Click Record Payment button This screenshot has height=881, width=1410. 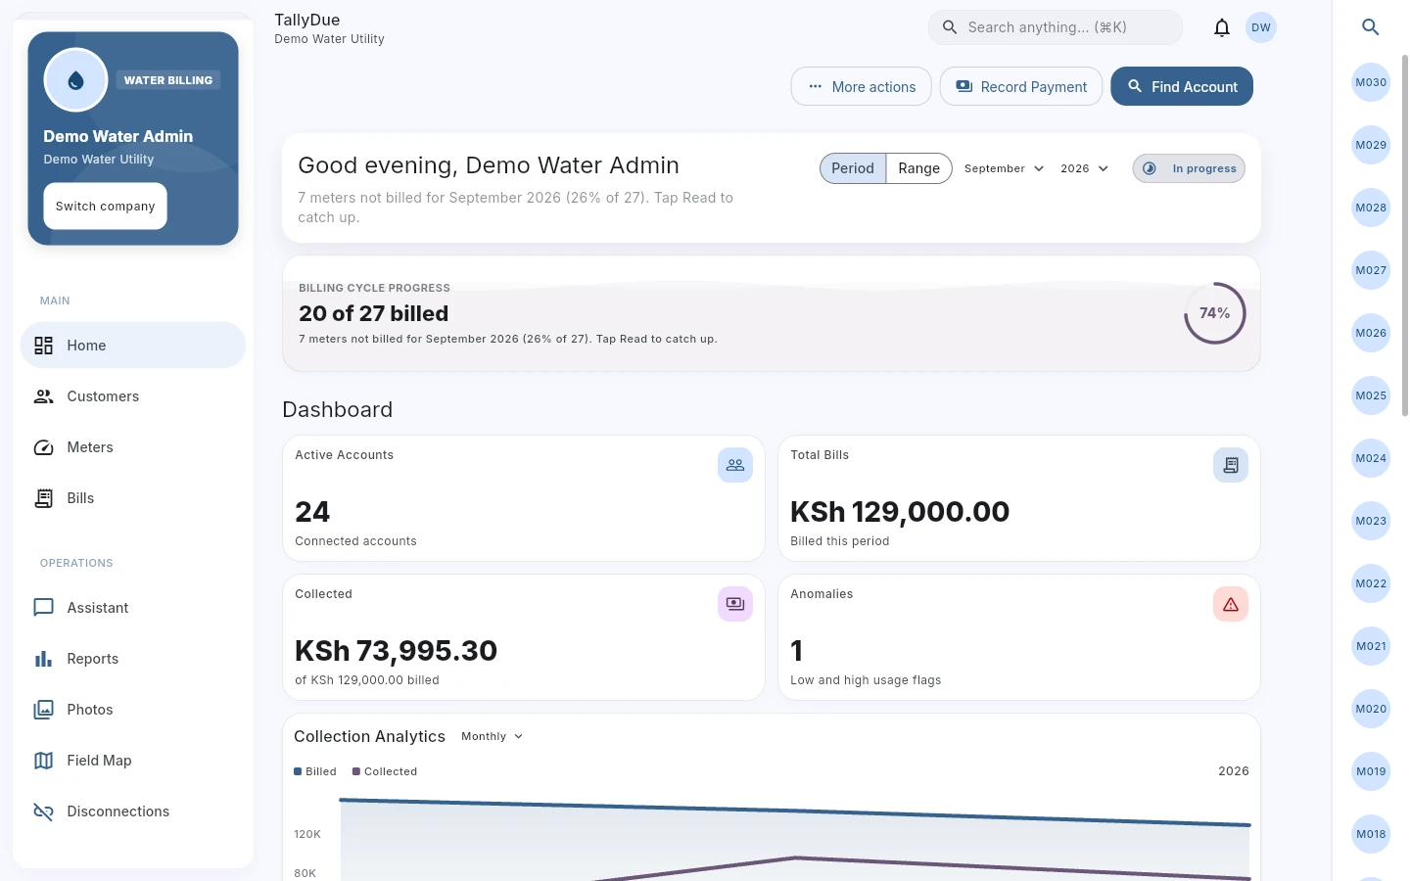[1021, 86]
